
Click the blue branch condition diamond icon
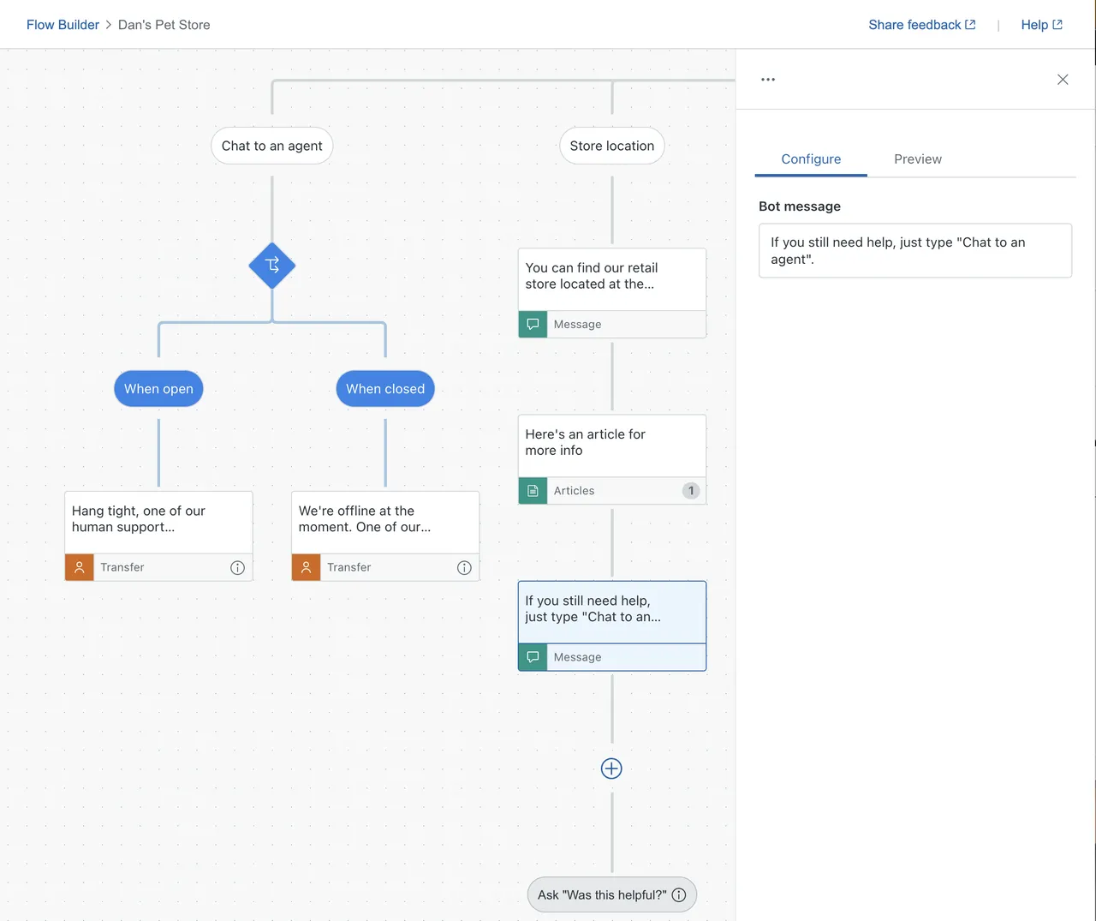point(272,266)
